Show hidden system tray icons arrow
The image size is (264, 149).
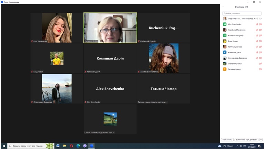click(237, 146)
